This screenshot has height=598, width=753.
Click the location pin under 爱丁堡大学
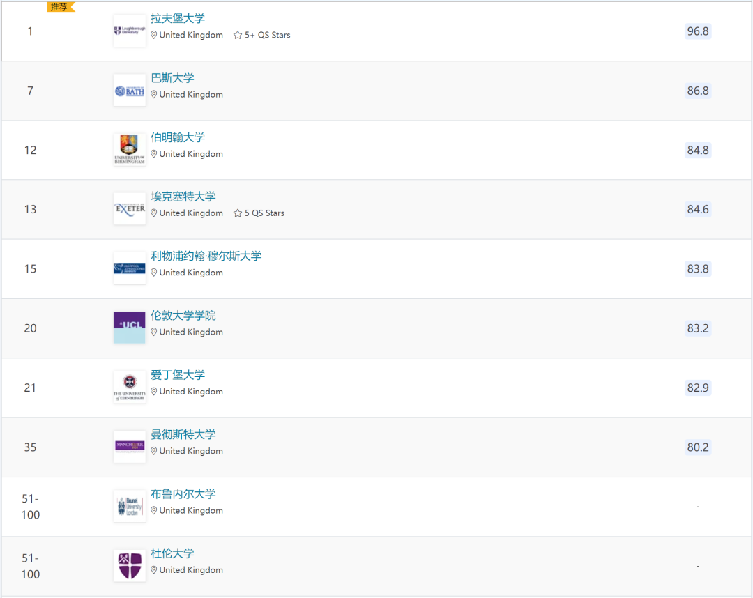point(153,392)
